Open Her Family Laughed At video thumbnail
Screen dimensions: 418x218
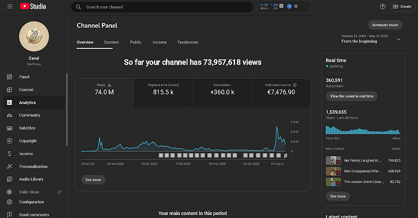[333, 160]
